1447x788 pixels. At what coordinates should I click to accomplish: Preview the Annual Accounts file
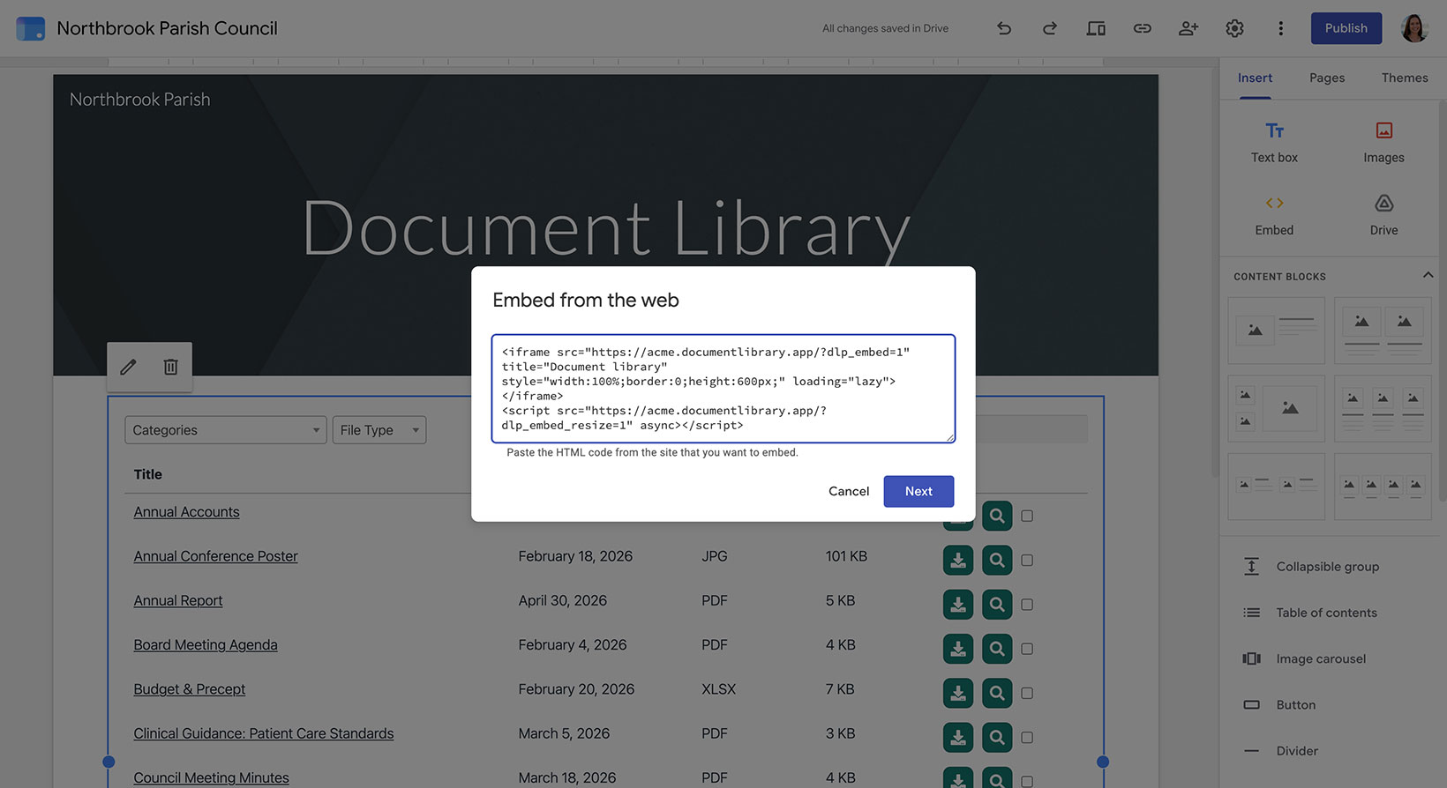(x=997, y=516)
